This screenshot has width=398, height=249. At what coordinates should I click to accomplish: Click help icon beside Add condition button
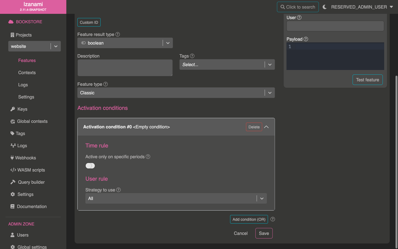pos(273,219)
